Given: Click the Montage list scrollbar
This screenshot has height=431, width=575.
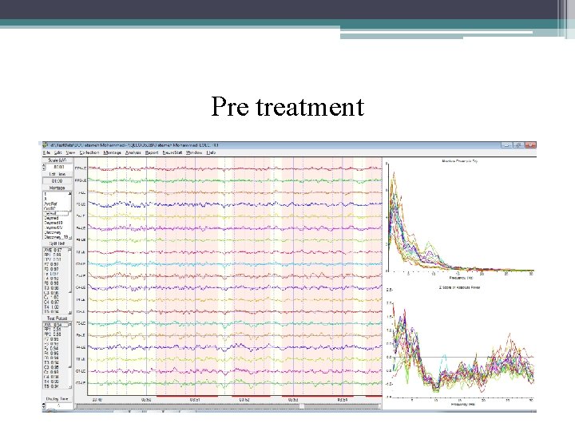Looking at the screenshot, I should [x=70, y=215].
